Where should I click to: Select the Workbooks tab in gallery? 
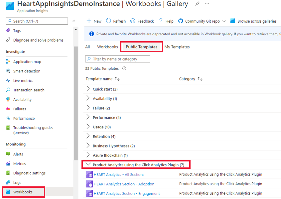click(107, 47)
